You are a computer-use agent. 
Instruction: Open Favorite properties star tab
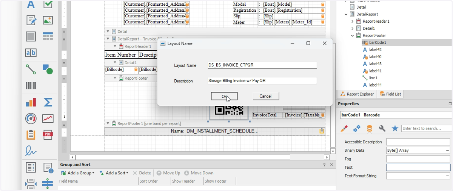tap(395, 129)
